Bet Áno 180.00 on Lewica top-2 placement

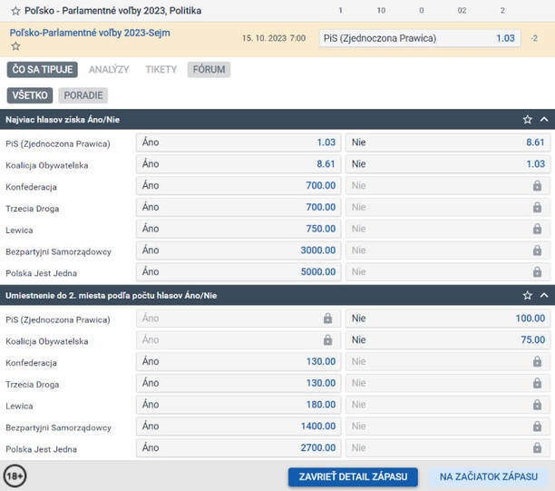tap(239, 405)
